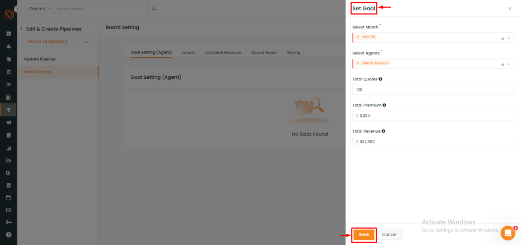This screenshot has width=521, height=245.
Task: Open the documents copy icon in the sidebar
Action: coord(9,59)
